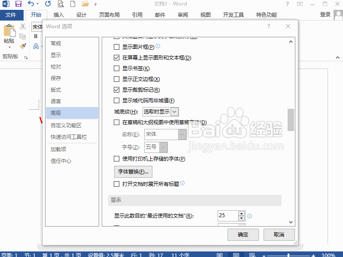
Task: Click the 确定 button
Action: [x=243, y=235]
